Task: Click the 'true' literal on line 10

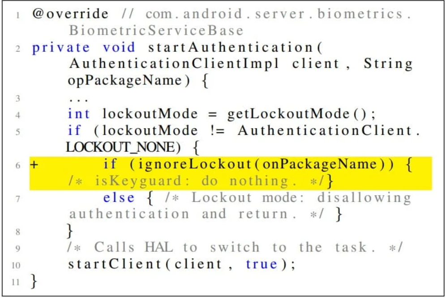Action: [x=262, y=264]
